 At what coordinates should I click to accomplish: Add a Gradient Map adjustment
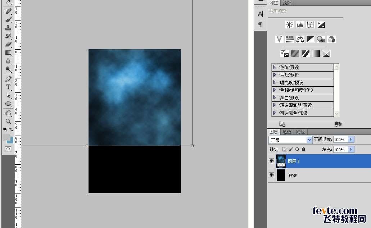point(316,54)
